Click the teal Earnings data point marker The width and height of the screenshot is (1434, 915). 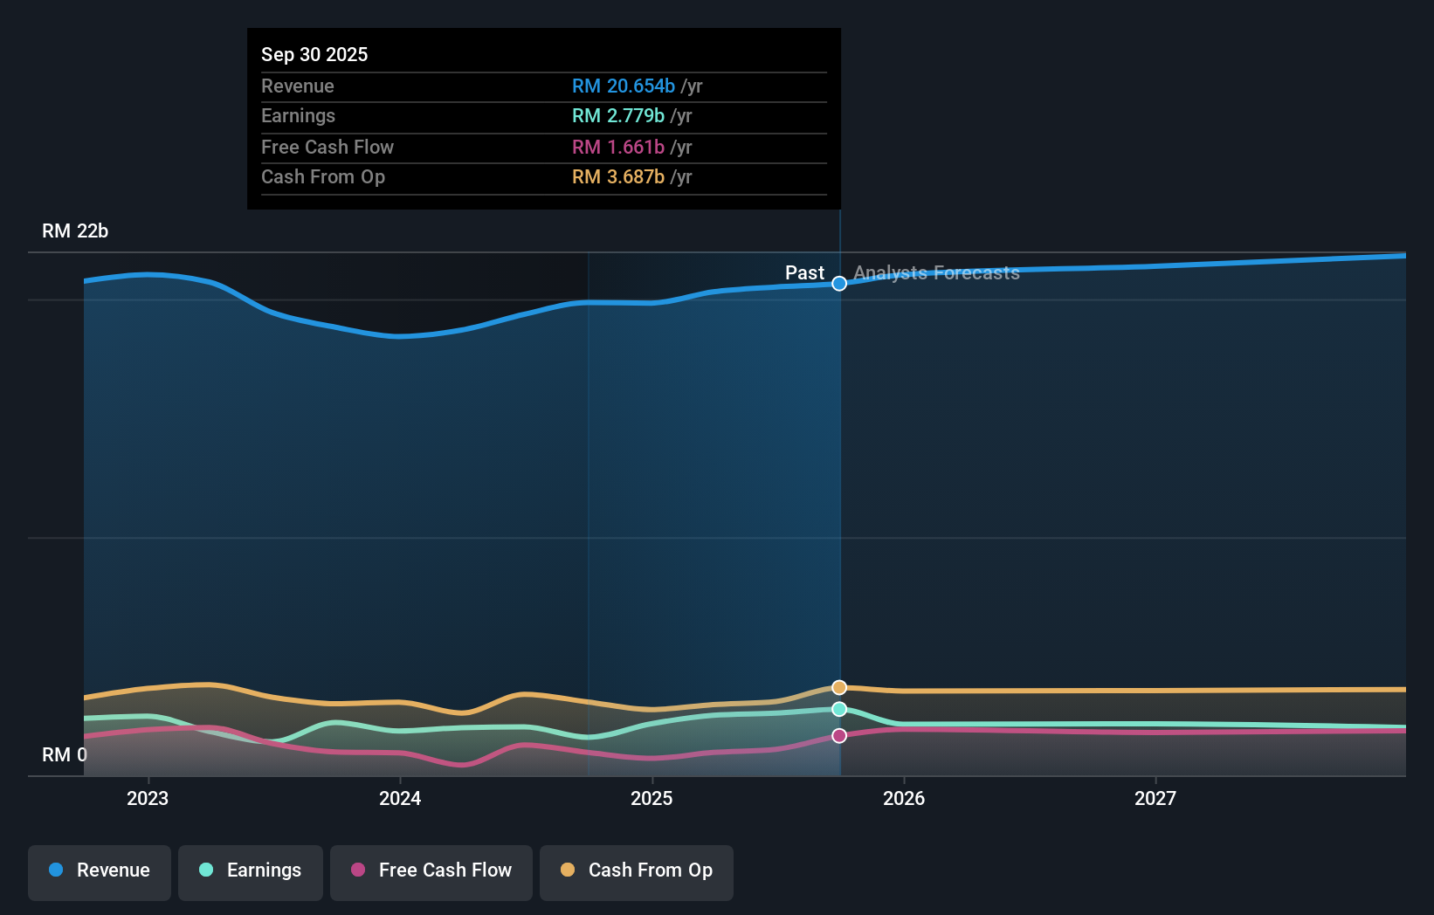tap(839, 710)
